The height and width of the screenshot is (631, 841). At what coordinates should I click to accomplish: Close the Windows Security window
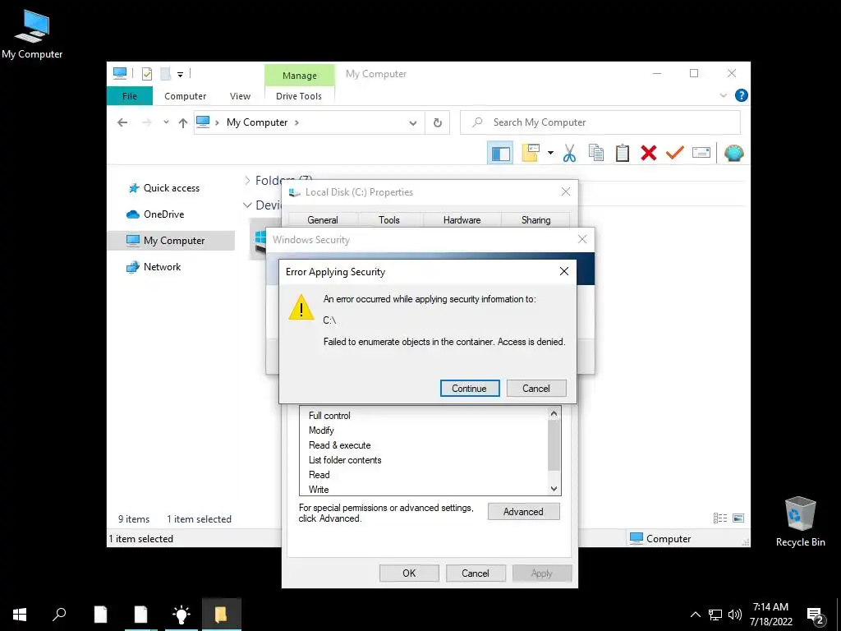pos(582,239)
